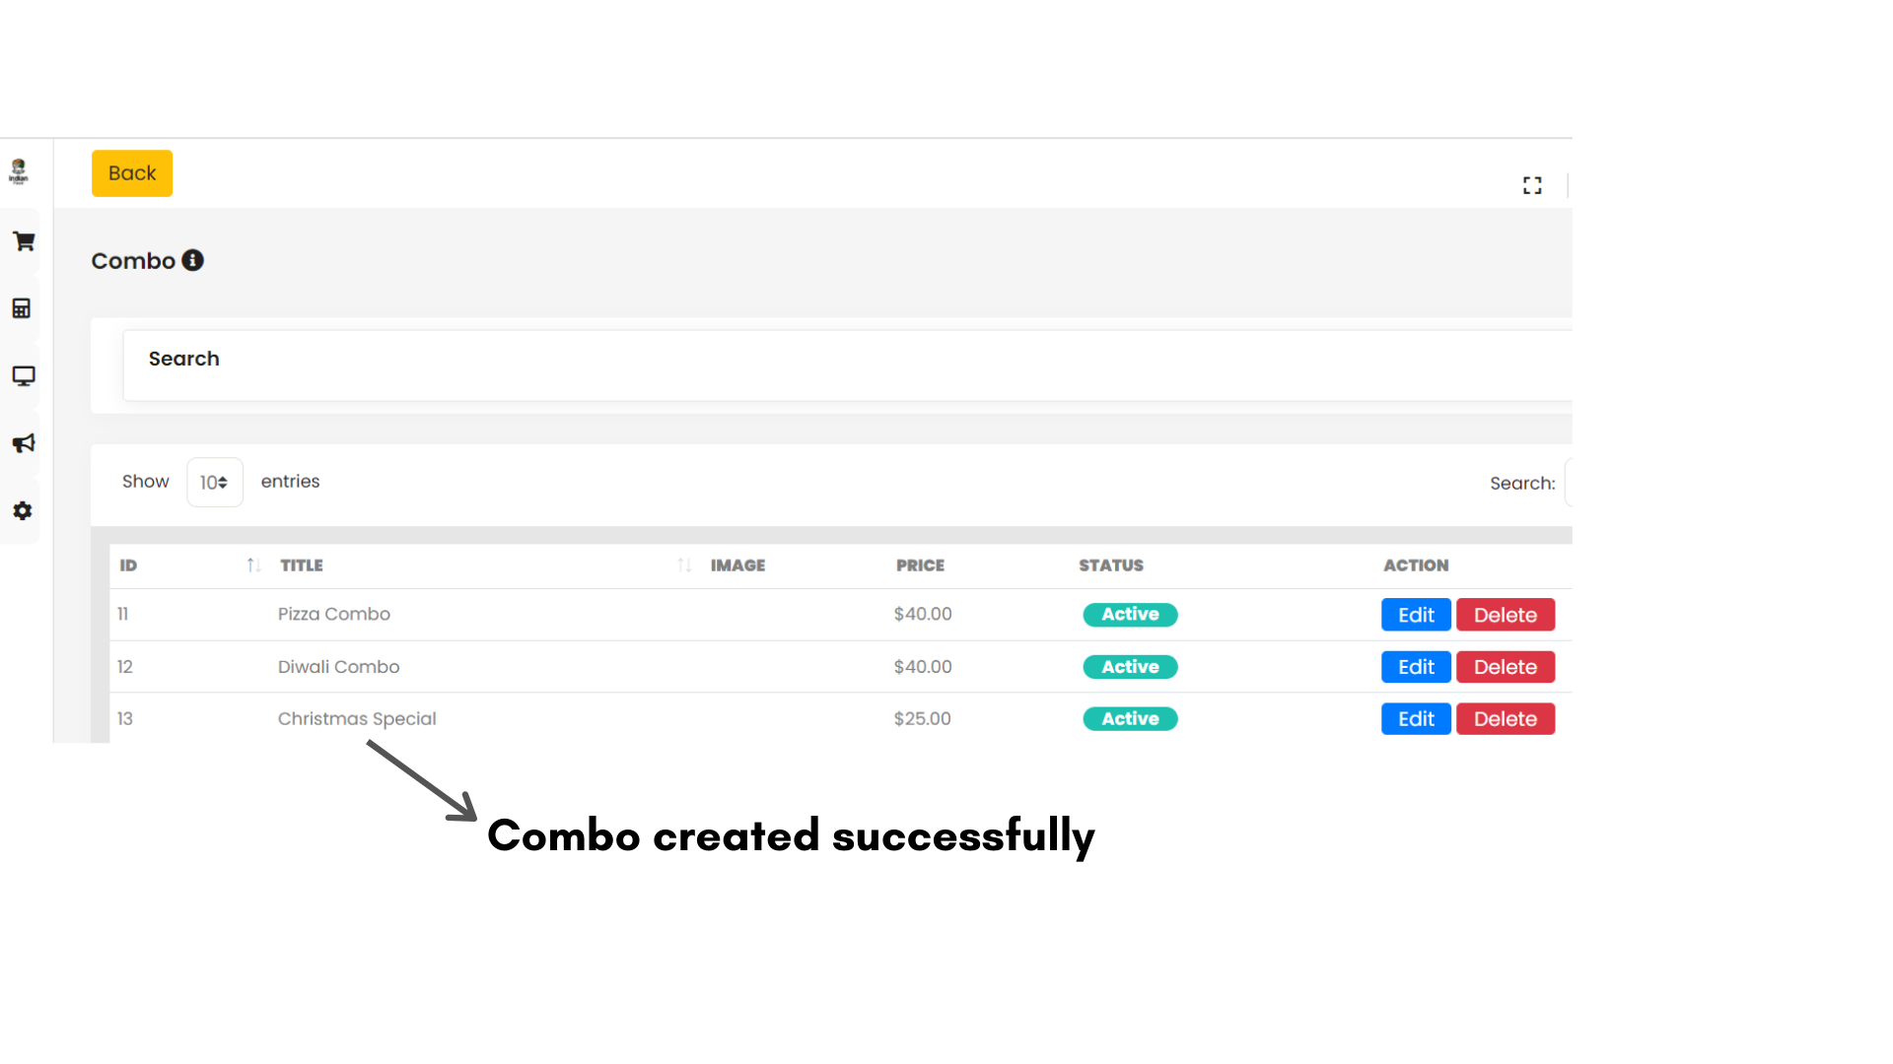Edit the Diwali Combo entry
1893x1064 pixels.
(x=1416, y=667)
